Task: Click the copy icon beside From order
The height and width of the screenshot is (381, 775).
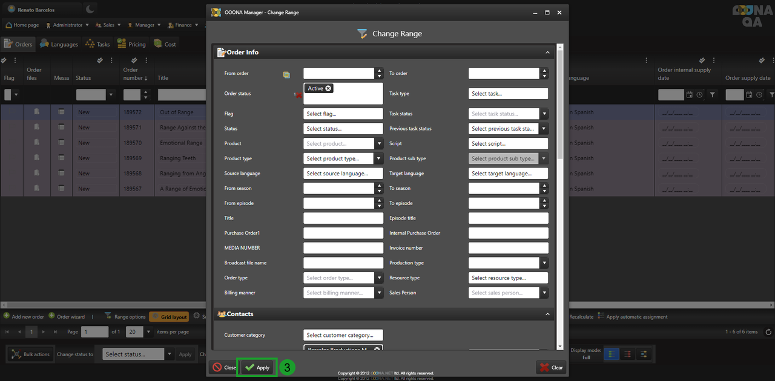Action: [286, 74]
